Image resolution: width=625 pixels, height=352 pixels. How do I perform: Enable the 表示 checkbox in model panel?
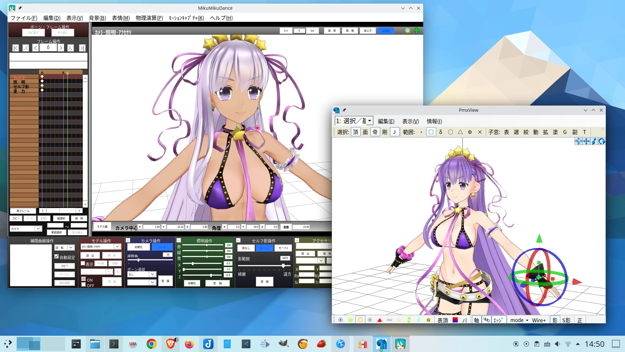pos(83,263)
